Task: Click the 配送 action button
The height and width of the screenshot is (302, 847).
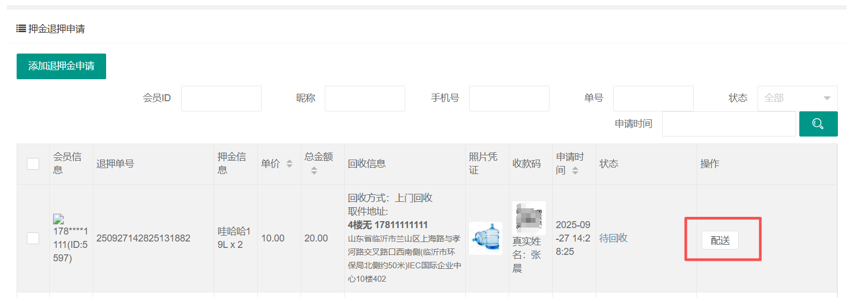Action: pos(720,240)
